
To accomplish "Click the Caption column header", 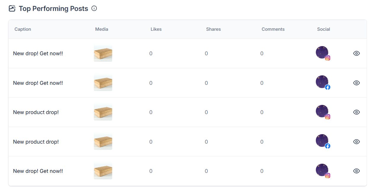I will [x=23, y=29].
